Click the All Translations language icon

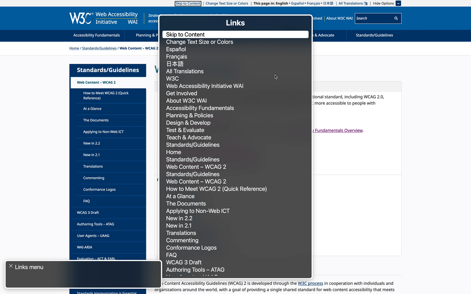[x=366, y=4]
